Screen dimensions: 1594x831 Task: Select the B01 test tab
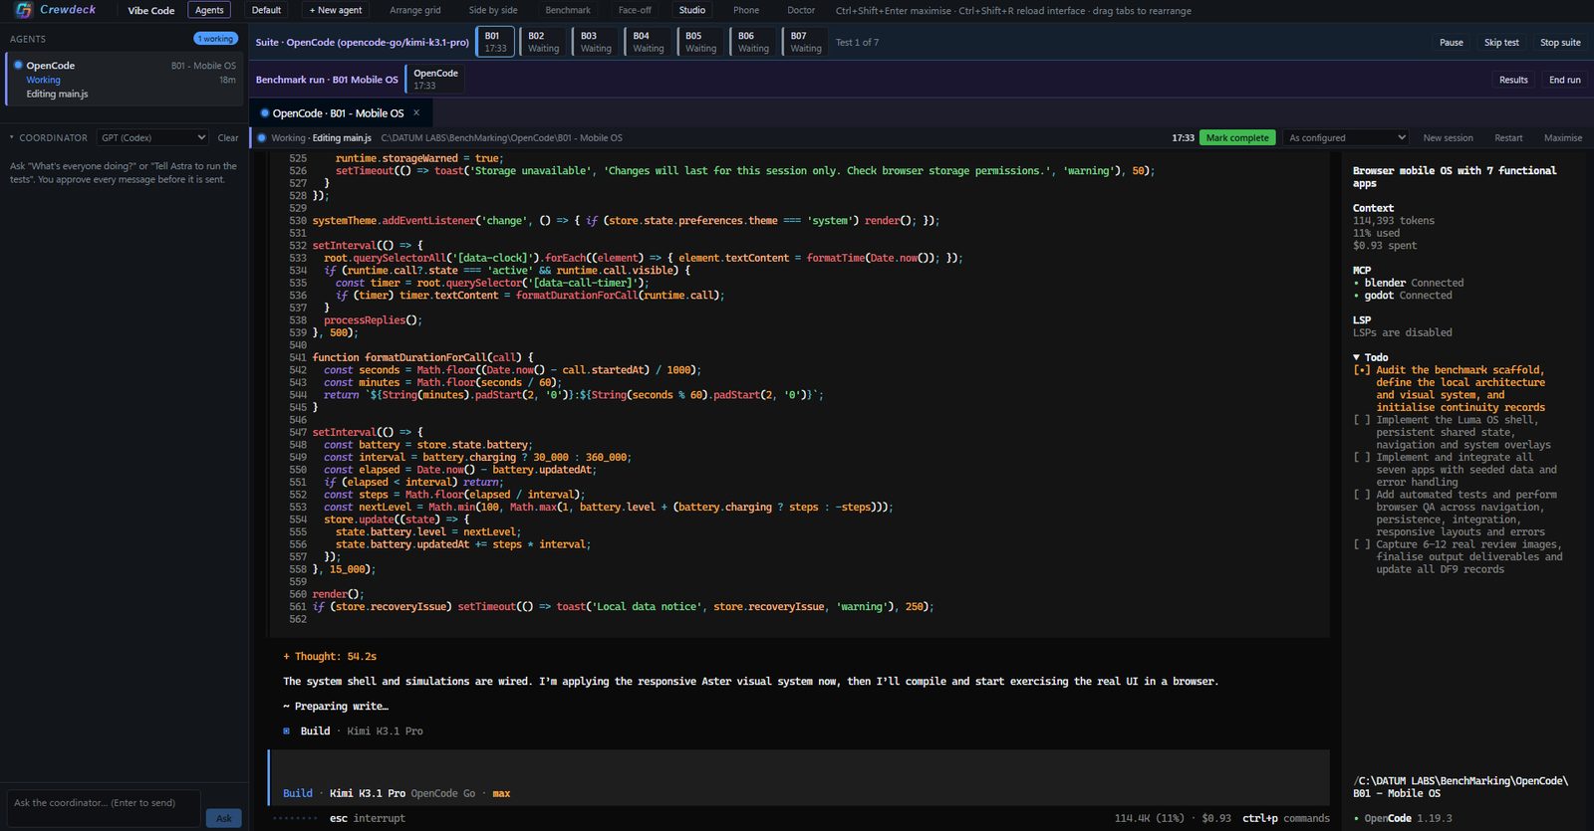[495, 42]
